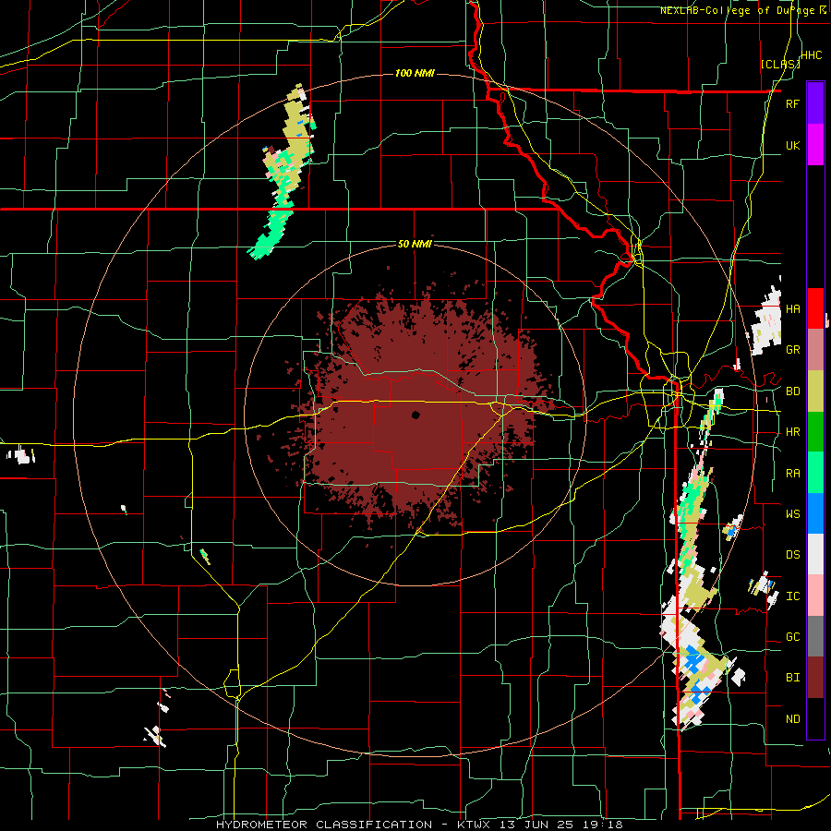
Task: Click the 'KTWX' radar station identifier
Action: click(475, 825)
